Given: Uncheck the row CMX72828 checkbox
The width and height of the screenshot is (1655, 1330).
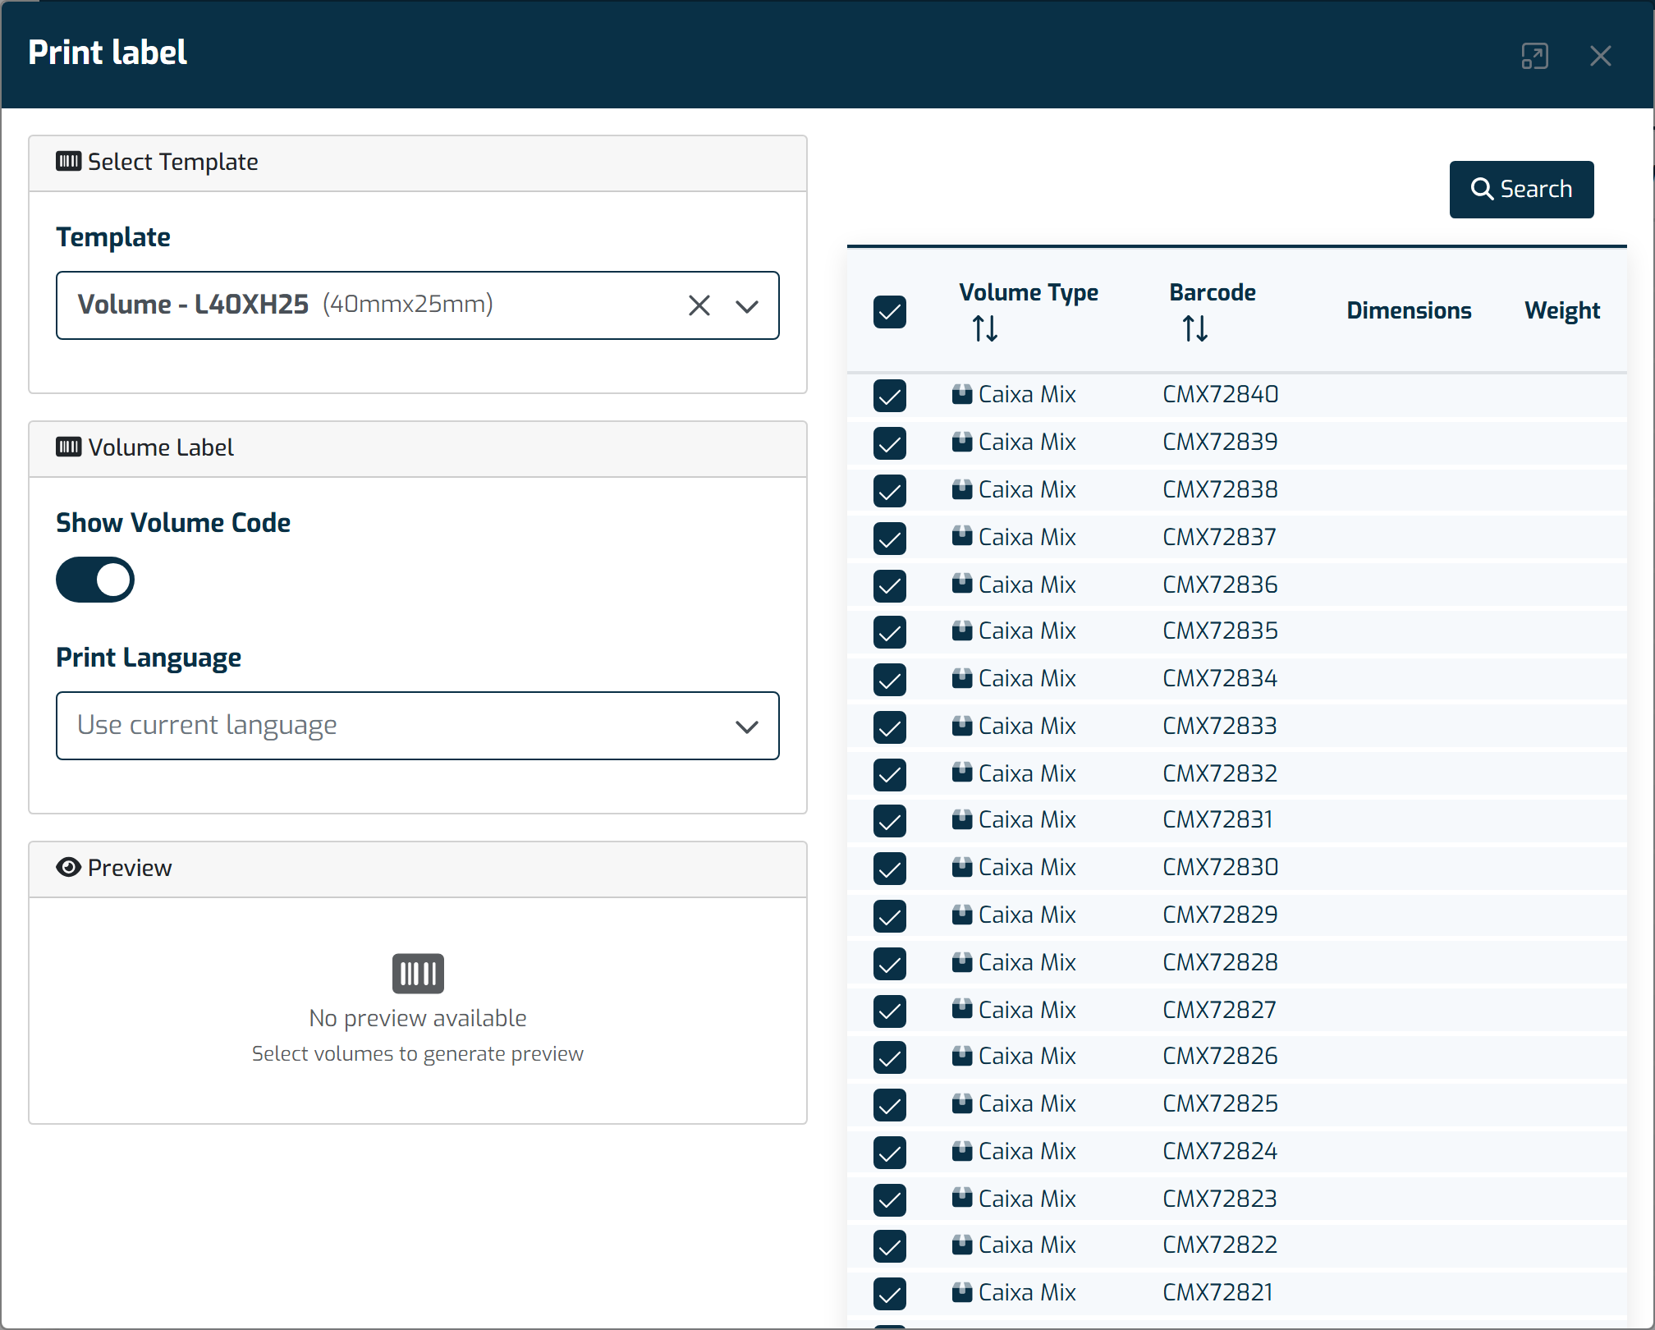Looking at the screenshot, I should coord(890,964).
